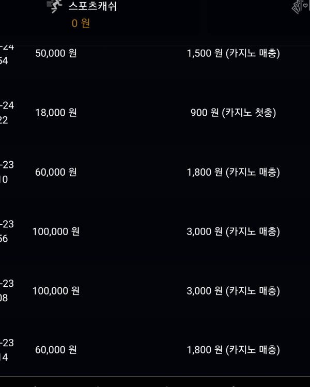Click the 900 원 (카지노 첫충) bonus entry
Image resolution: width=310 pixels, height=387 pixels.
(x=233, y=113)
